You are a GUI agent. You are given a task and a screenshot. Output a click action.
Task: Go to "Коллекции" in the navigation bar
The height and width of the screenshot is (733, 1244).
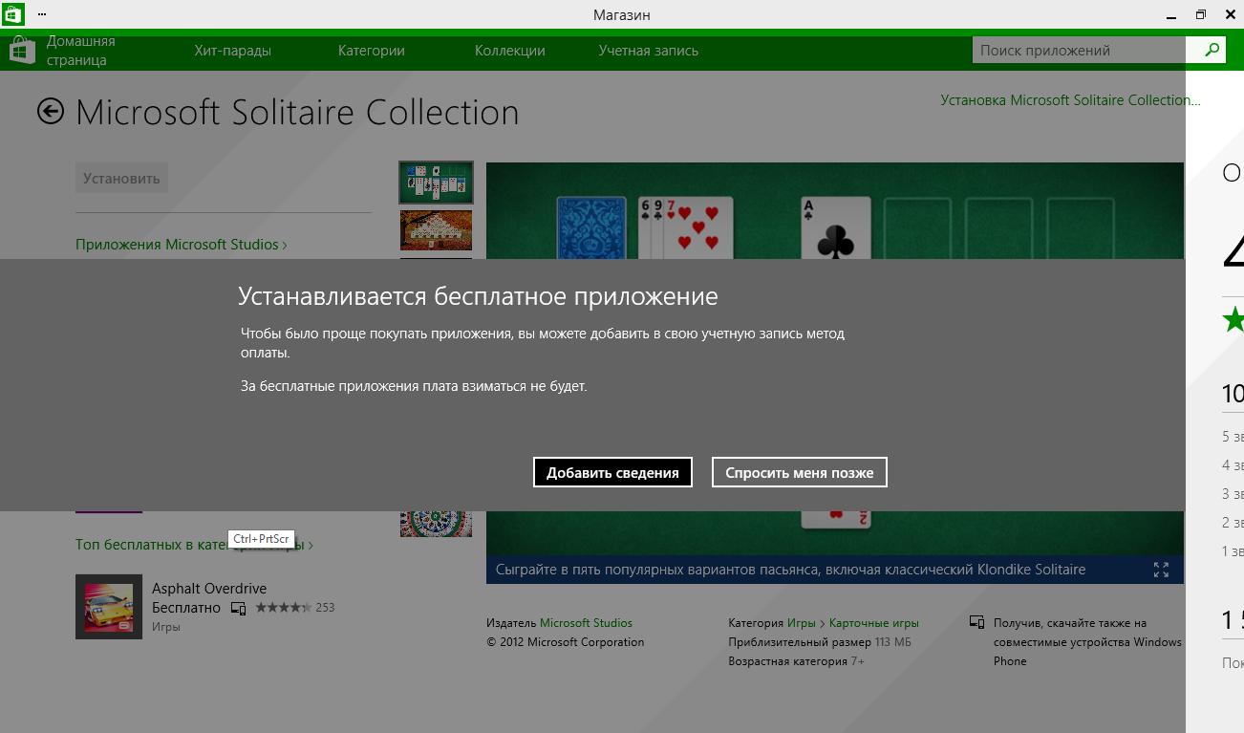click(x=509, y=51)
